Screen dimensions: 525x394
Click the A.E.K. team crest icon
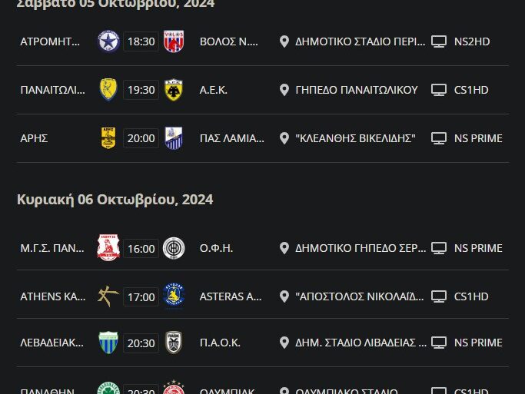pos(174,90)
